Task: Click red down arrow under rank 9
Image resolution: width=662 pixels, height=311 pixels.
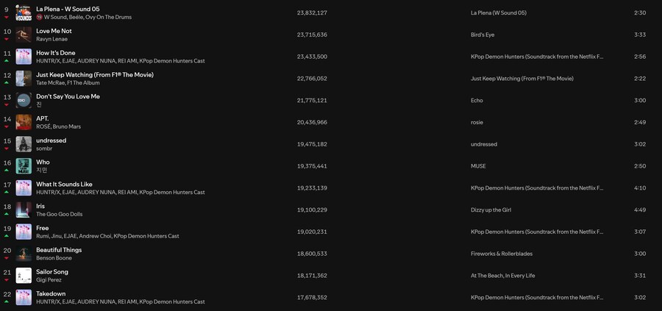Action: (7, 17)
